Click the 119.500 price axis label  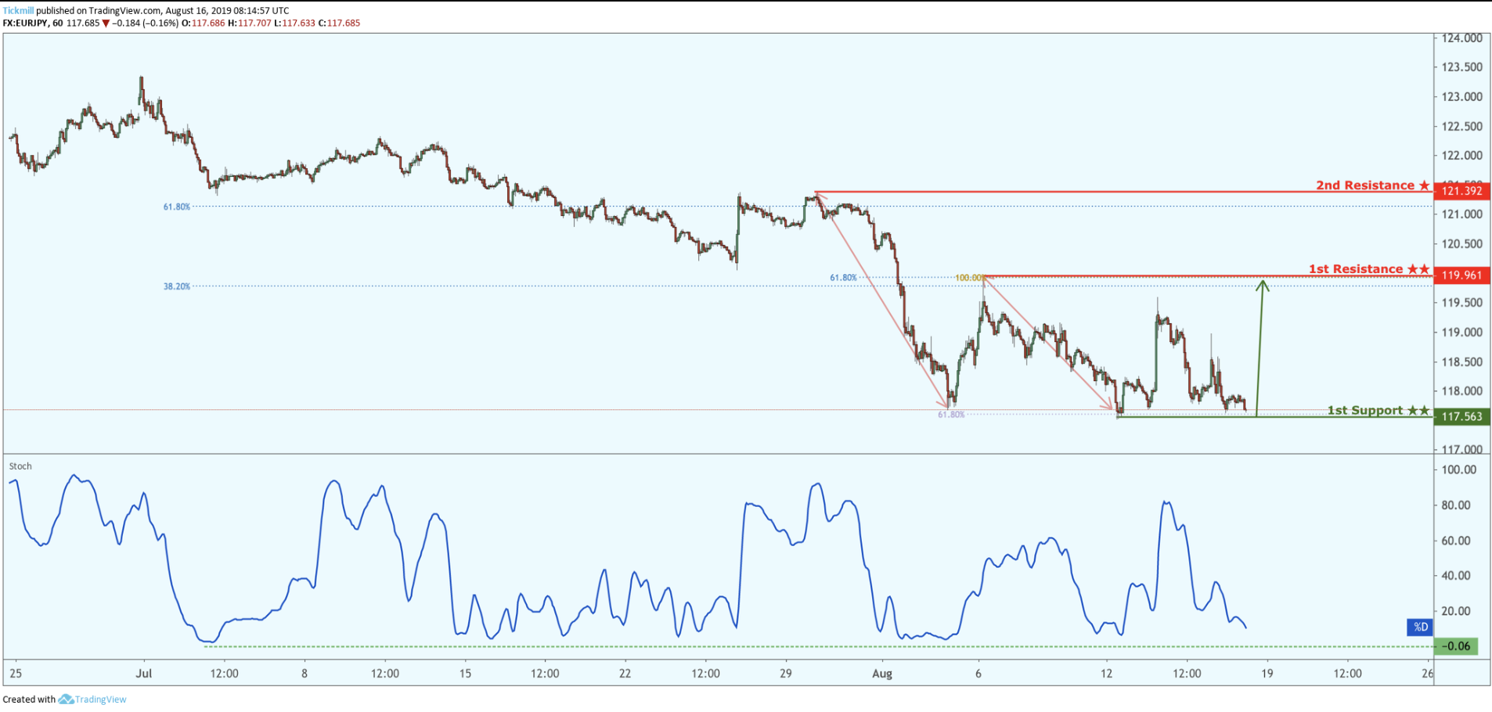point(1462,303)
